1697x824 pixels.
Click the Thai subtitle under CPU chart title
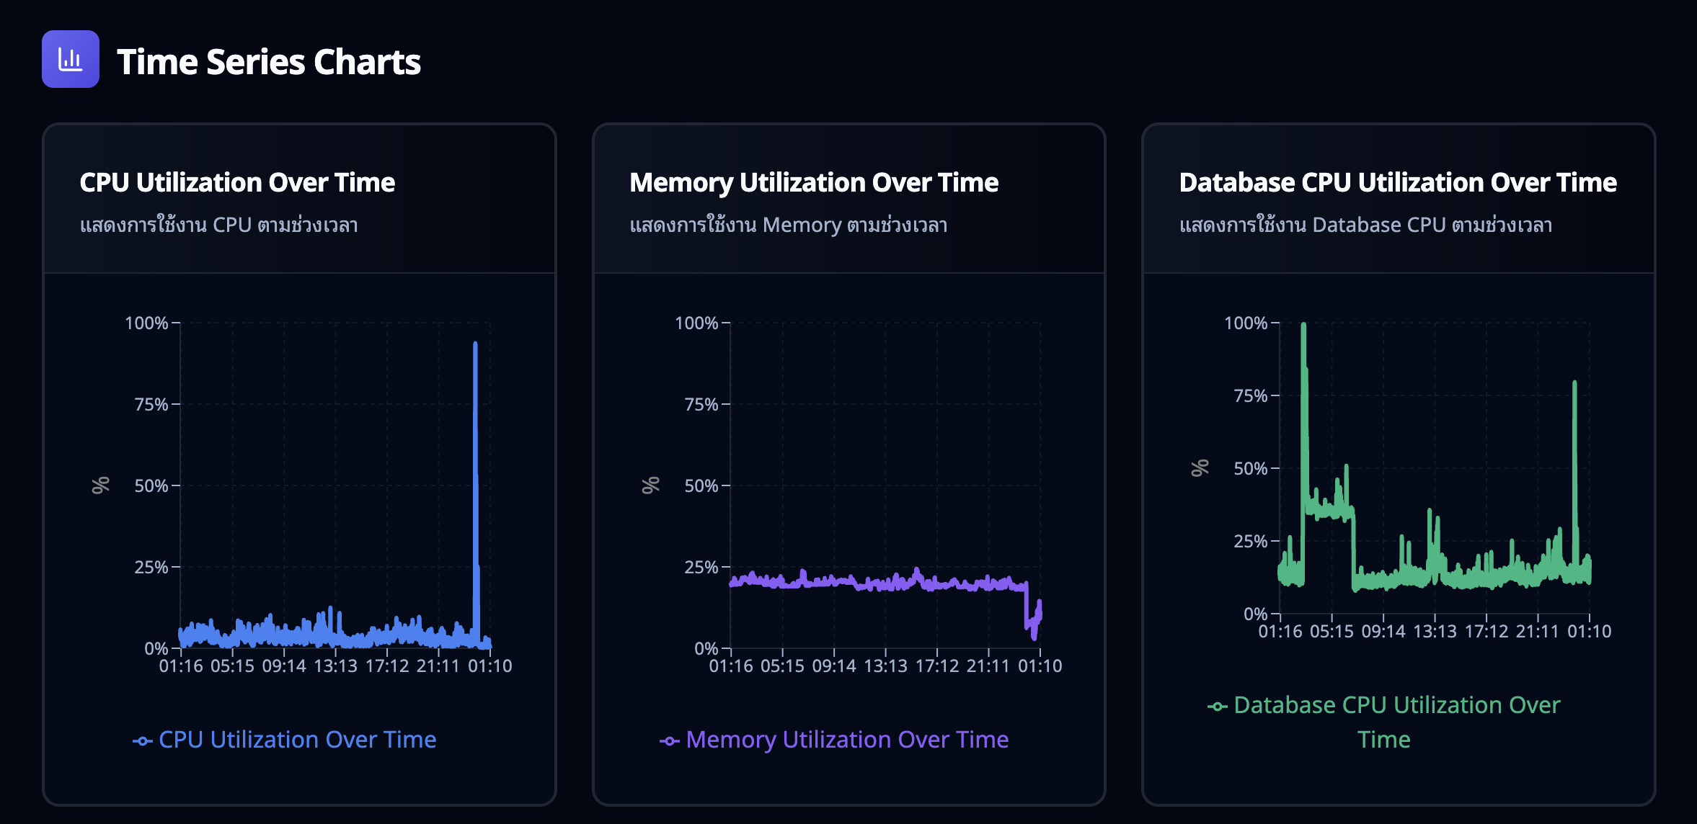tap(218, 224)
